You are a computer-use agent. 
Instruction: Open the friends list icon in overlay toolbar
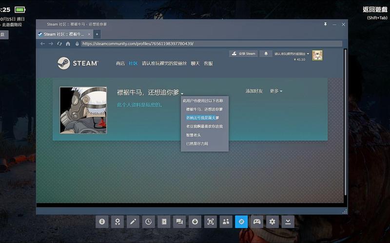click(x=226, y=222)
